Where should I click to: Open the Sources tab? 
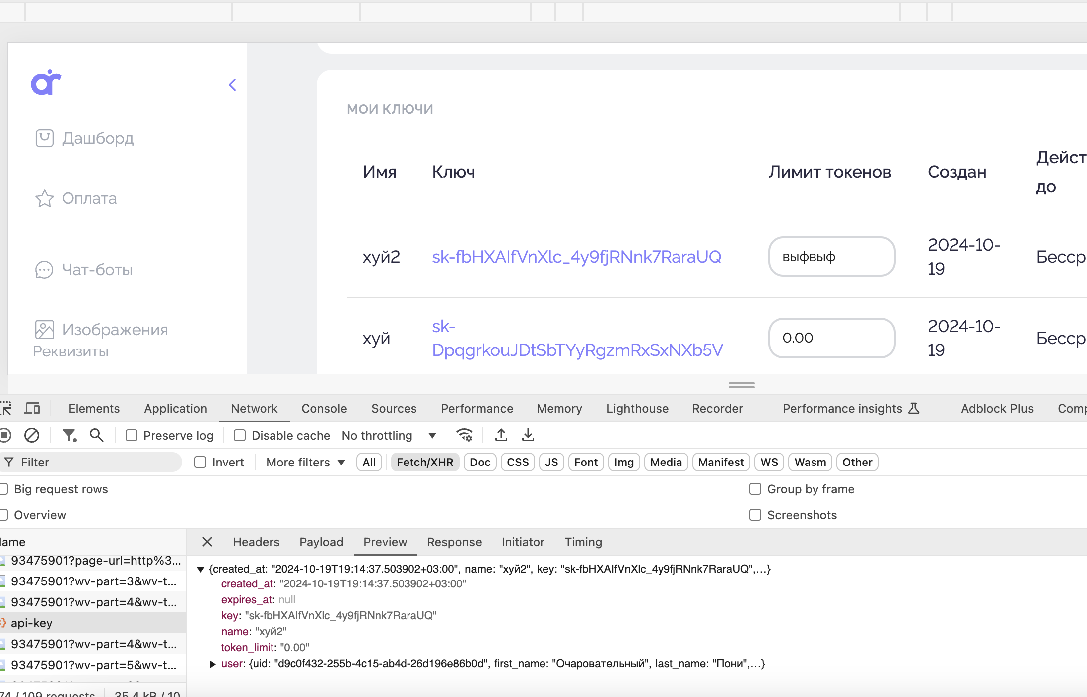(x=394, y=409)
